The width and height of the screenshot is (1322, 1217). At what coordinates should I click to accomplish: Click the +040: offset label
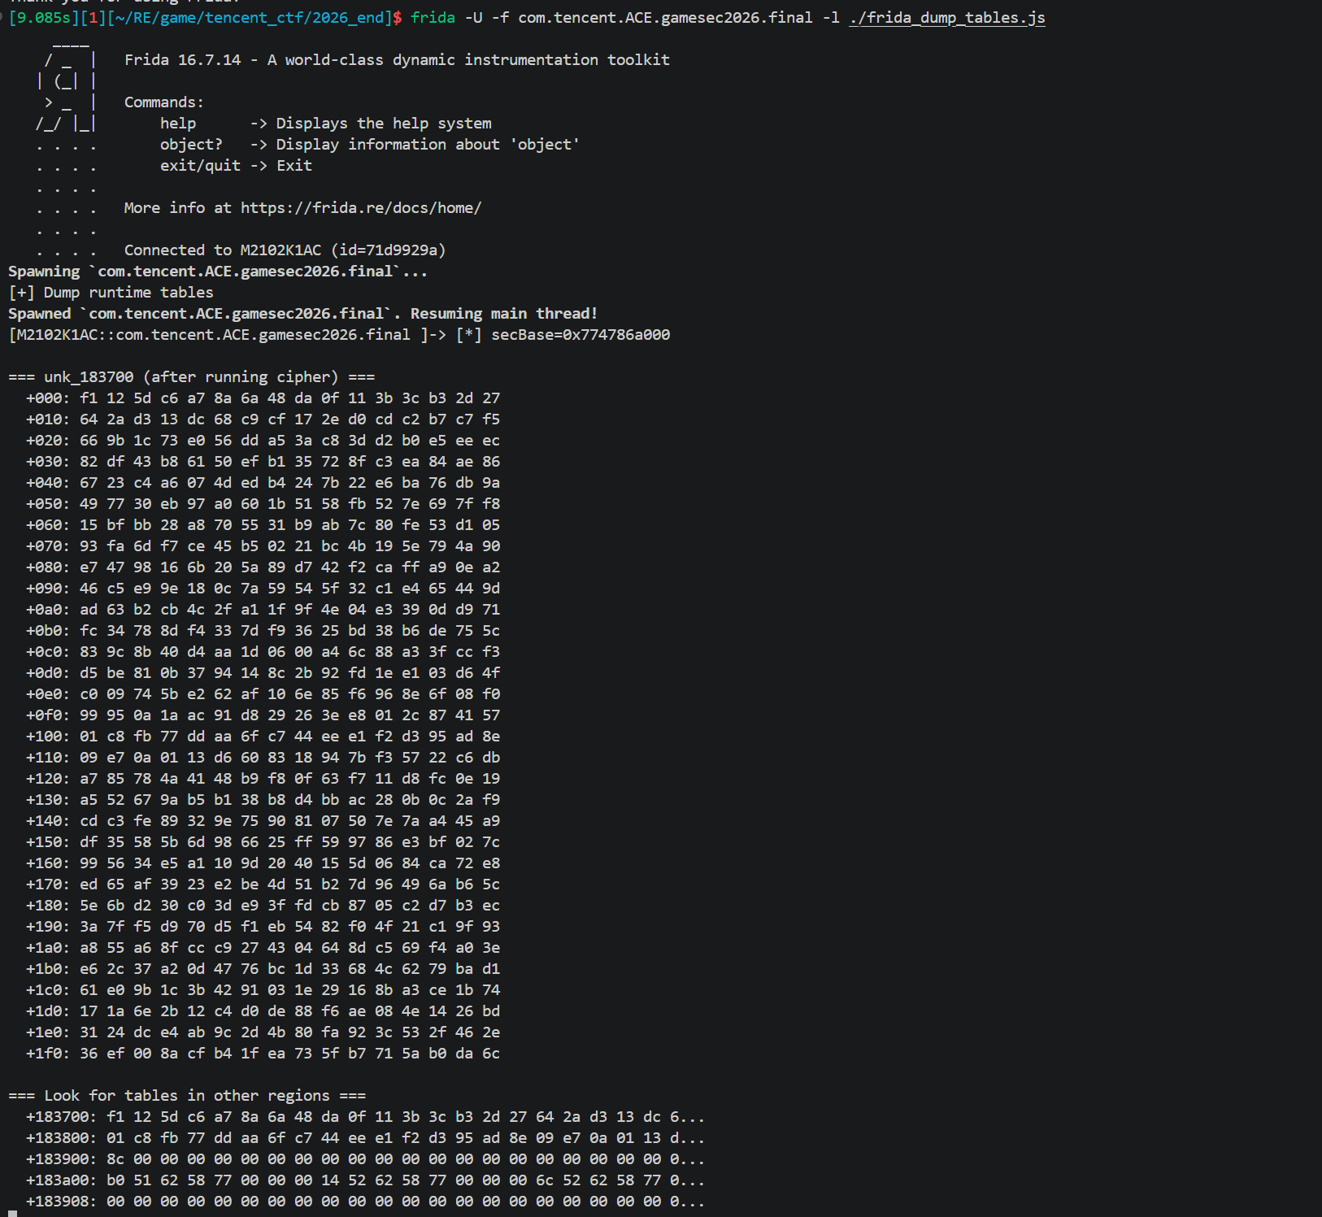[48, 483]
